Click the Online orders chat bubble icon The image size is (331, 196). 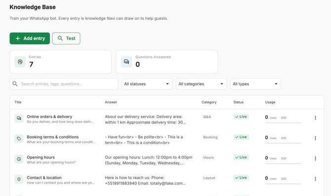[x=19, y=118]
